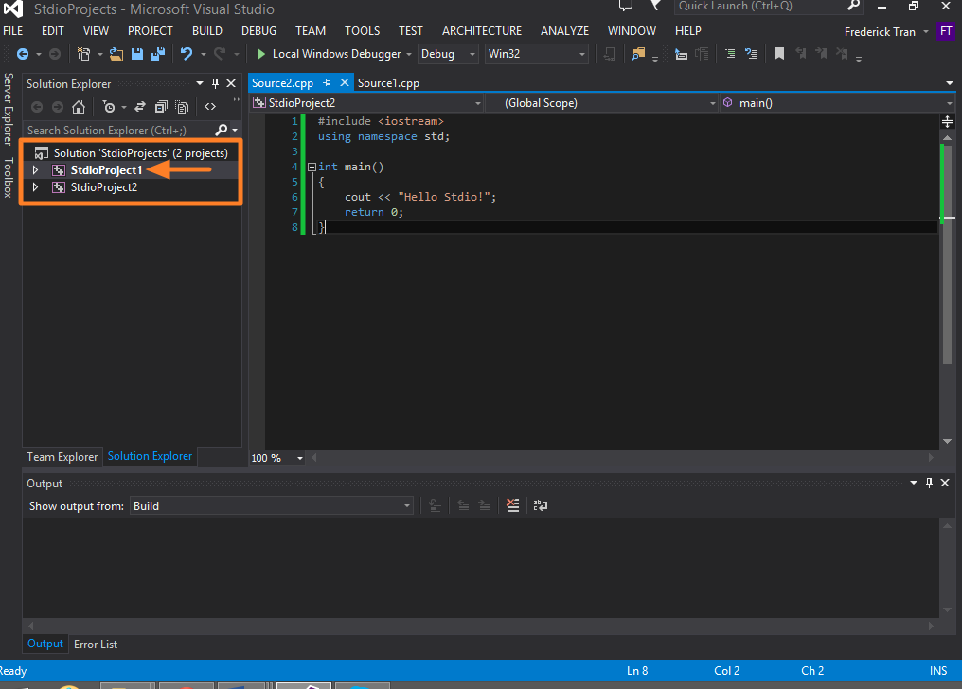The width and height of the screenshot is (962, 689).
Task: Undo the last action with the undo arrow
Action: [187, 54]
